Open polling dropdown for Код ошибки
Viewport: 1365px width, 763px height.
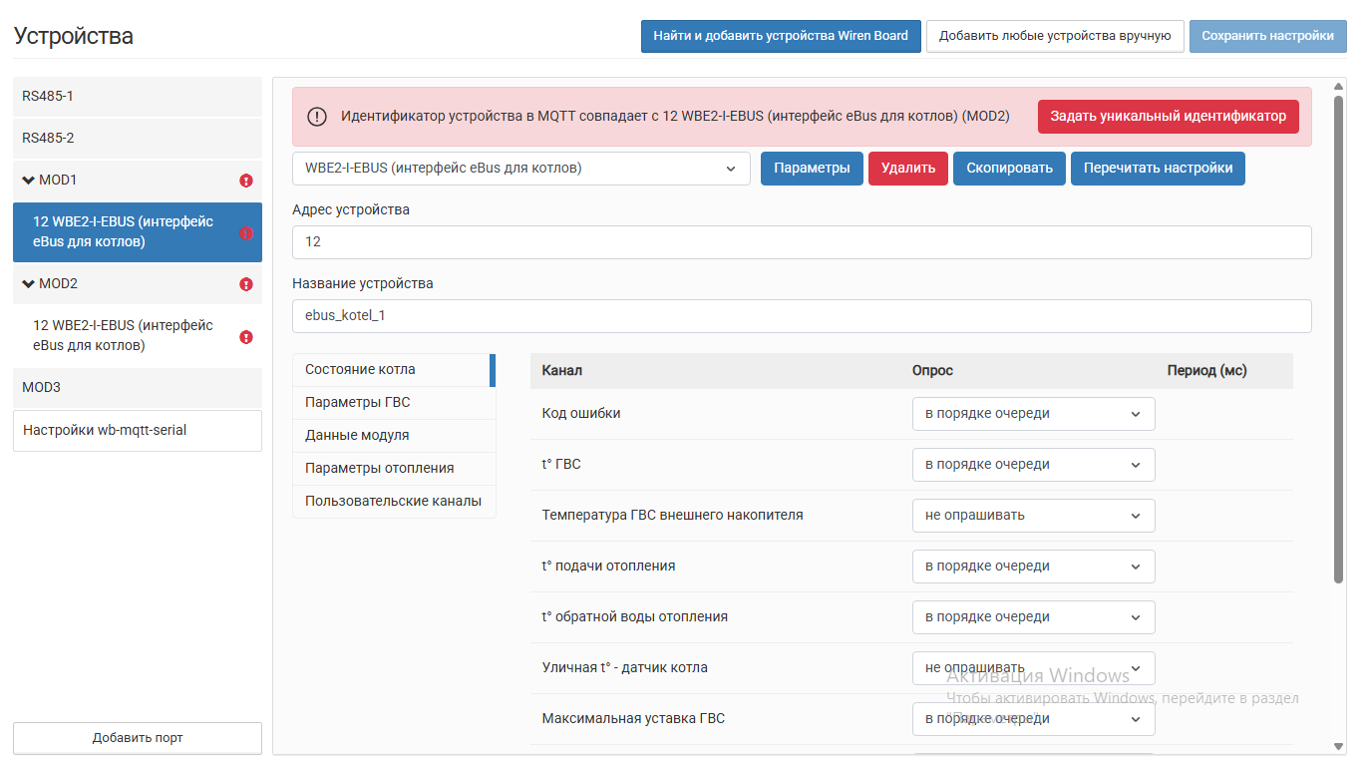[x=1033, y=414]
